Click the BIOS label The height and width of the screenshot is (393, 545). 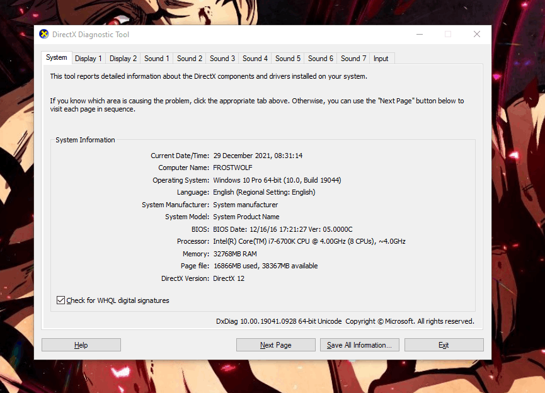click(x=200, y=229)
